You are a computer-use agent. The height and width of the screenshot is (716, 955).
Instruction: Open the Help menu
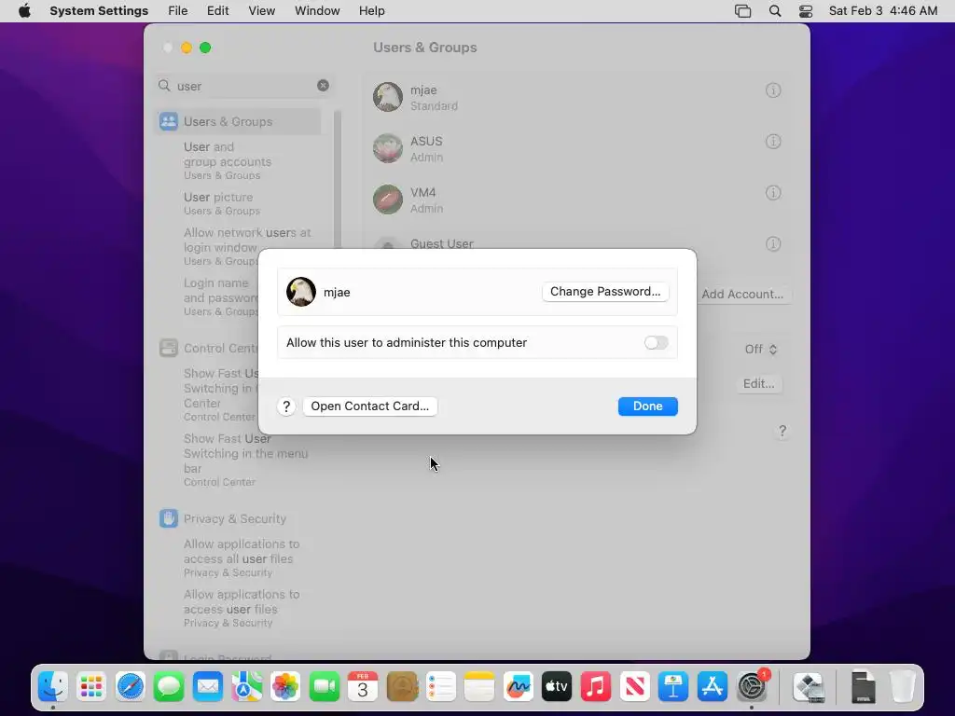point(371,11)
